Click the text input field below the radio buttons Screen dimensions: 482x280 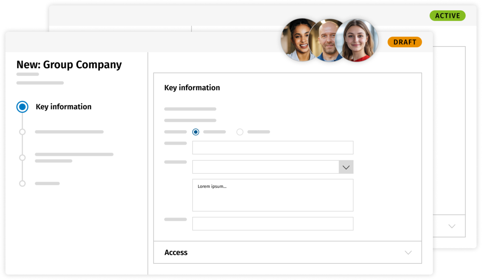pos(273,148)
